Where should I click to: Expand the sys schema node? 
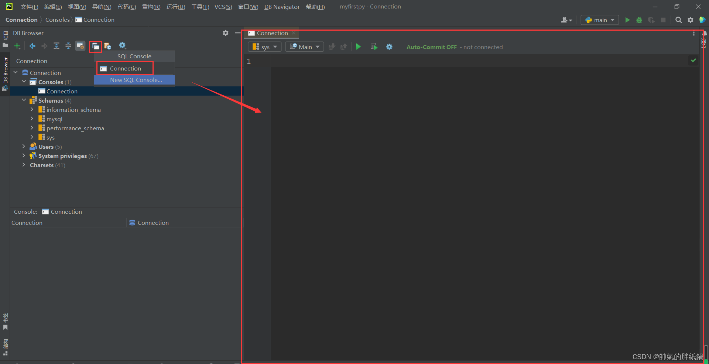tap(32, 137)
